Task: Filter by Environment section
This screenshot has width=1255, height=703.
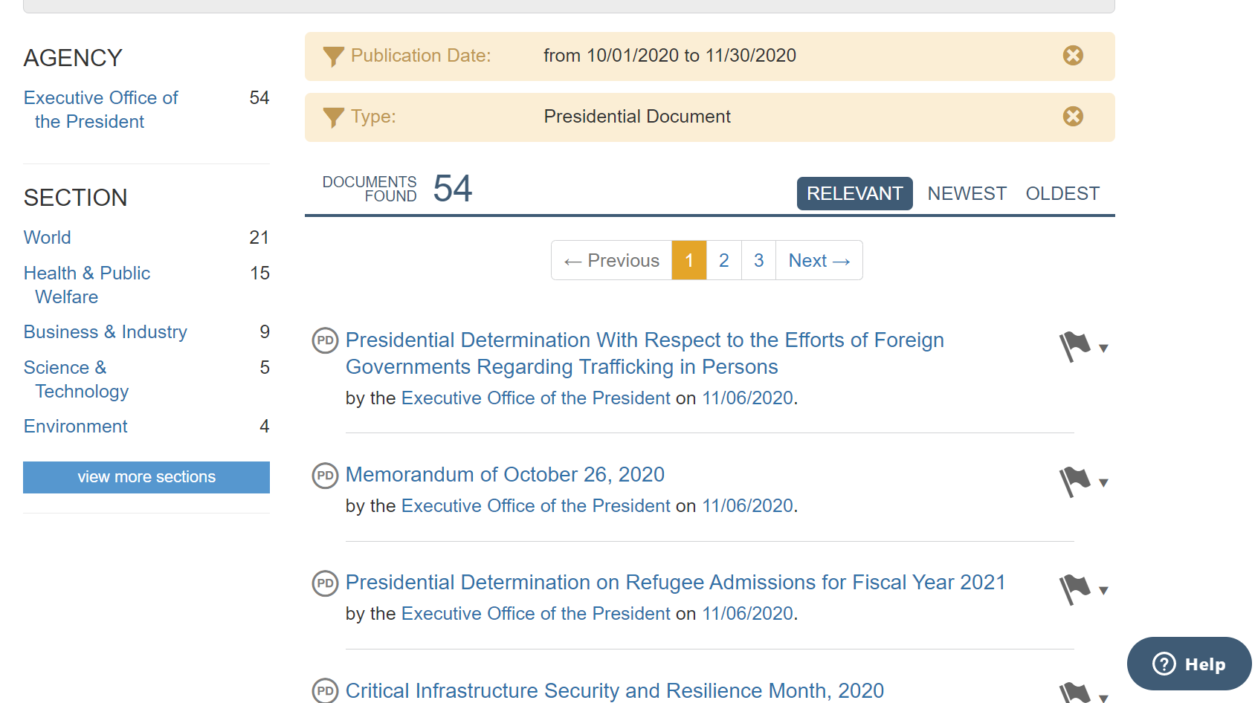Action: click(x=76, y=426)
